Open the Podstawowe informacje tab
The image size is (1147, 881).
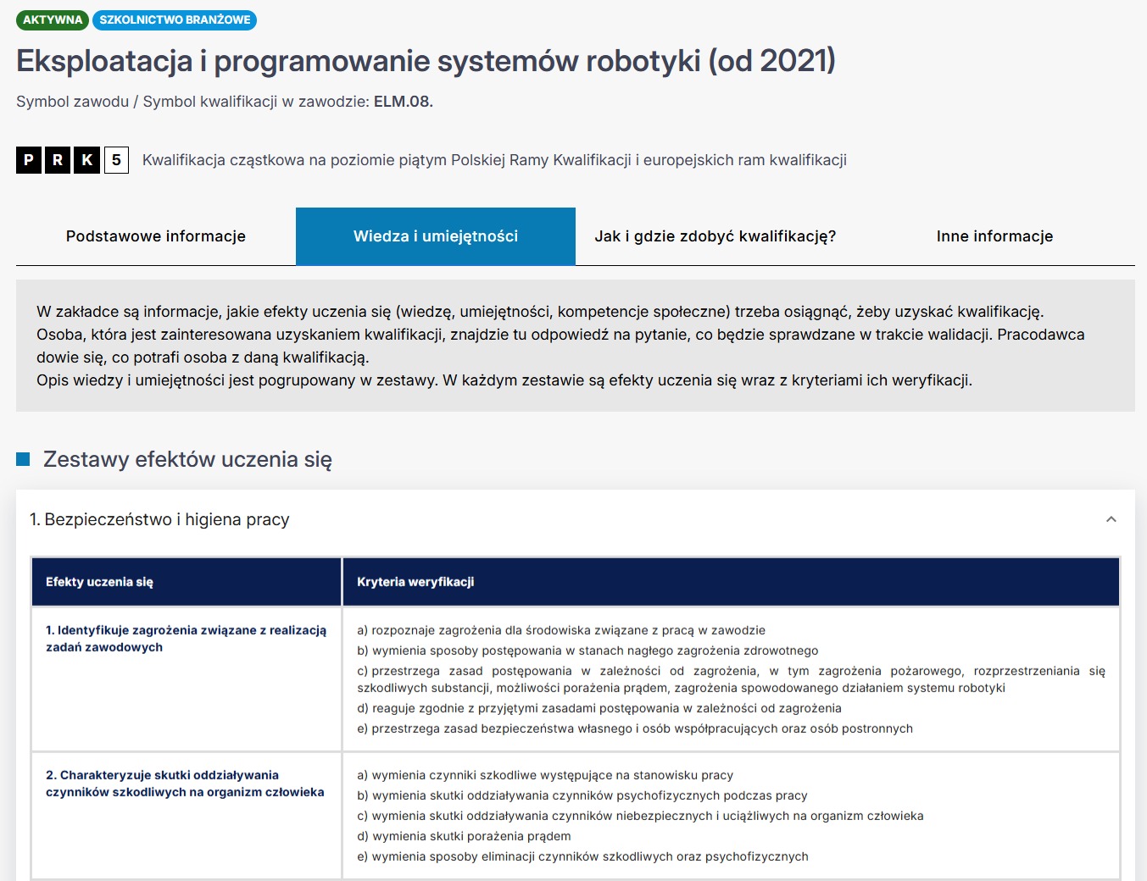click(156, 236)
